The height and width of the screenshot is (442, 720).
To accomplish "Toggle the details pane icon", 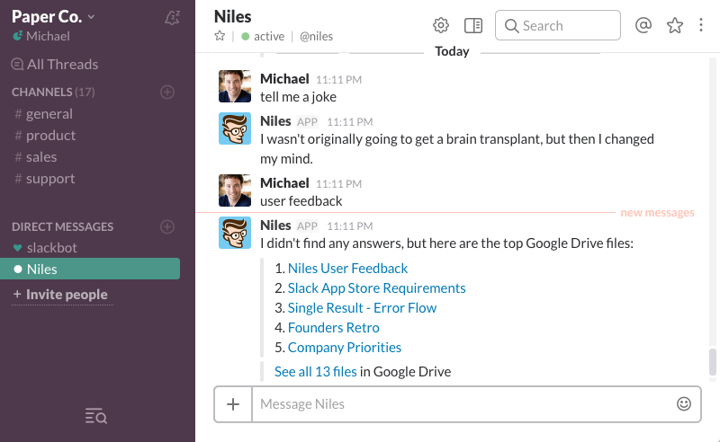I will click(x=473, y=26).
